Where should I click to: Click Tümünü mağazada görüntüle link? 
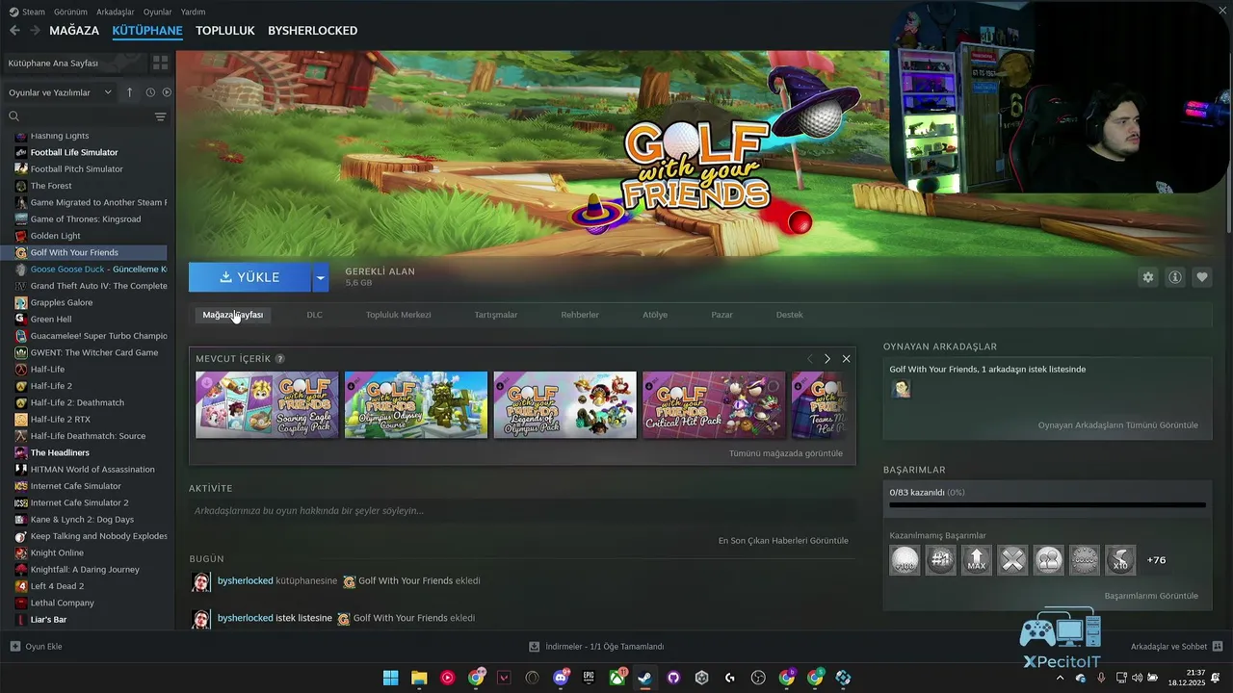786,453
